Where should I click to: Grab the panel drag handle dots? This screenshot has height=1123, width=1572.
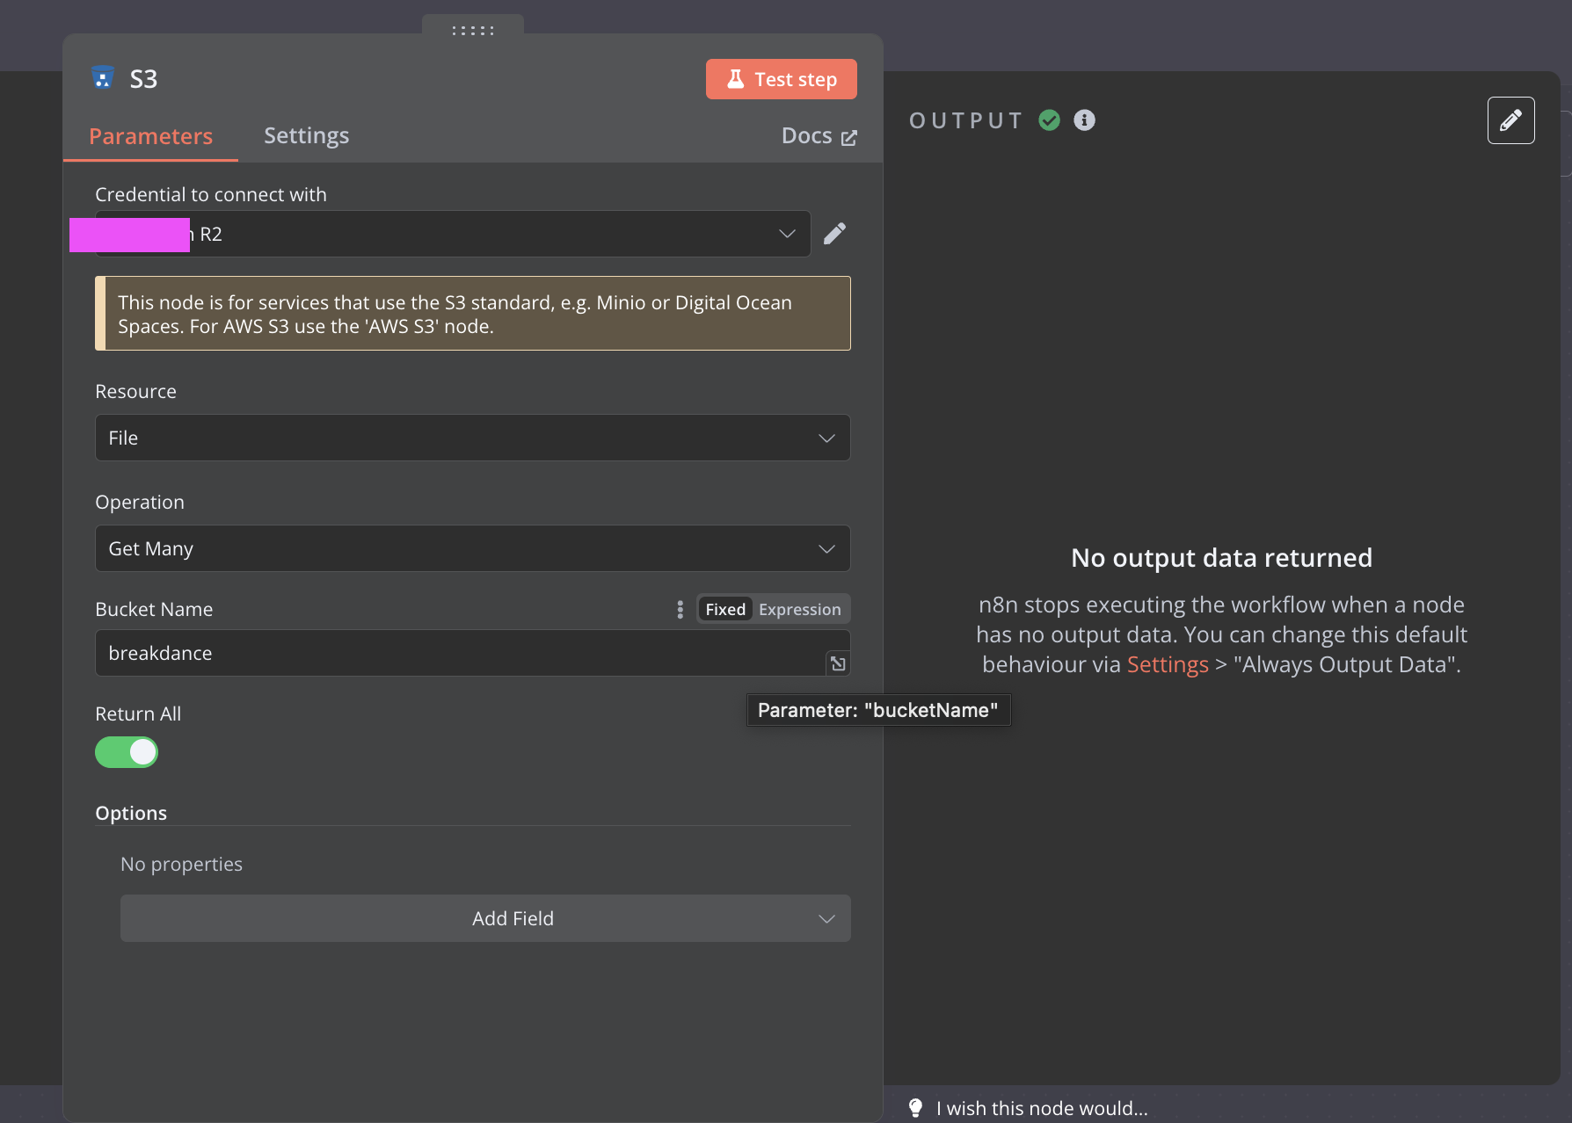click(472, 31)
